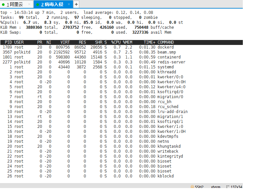
Task: Click PID 3567 in the process list
Action: pyautogui.click(x=7, y=52)
